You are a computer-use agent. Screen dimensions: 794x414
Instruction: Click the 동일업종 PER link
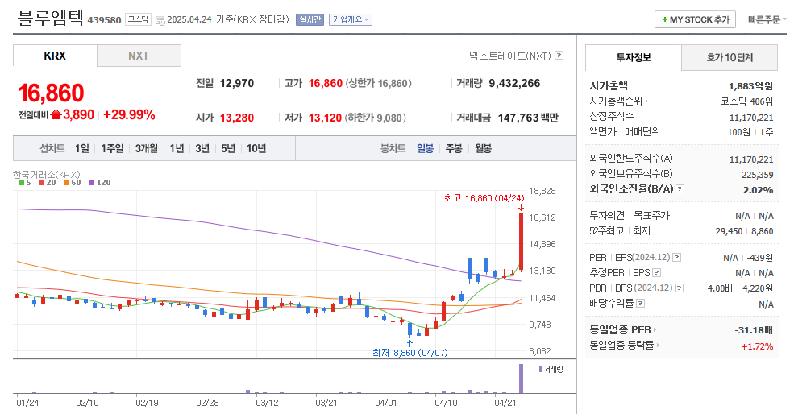click(620, 330)
